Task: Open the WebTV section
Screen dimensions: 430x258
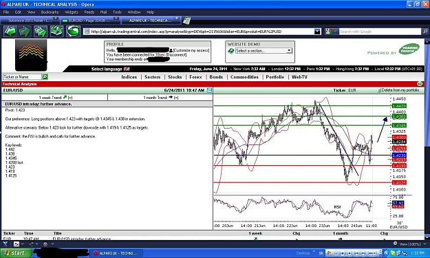Action: tap(299, 77)
